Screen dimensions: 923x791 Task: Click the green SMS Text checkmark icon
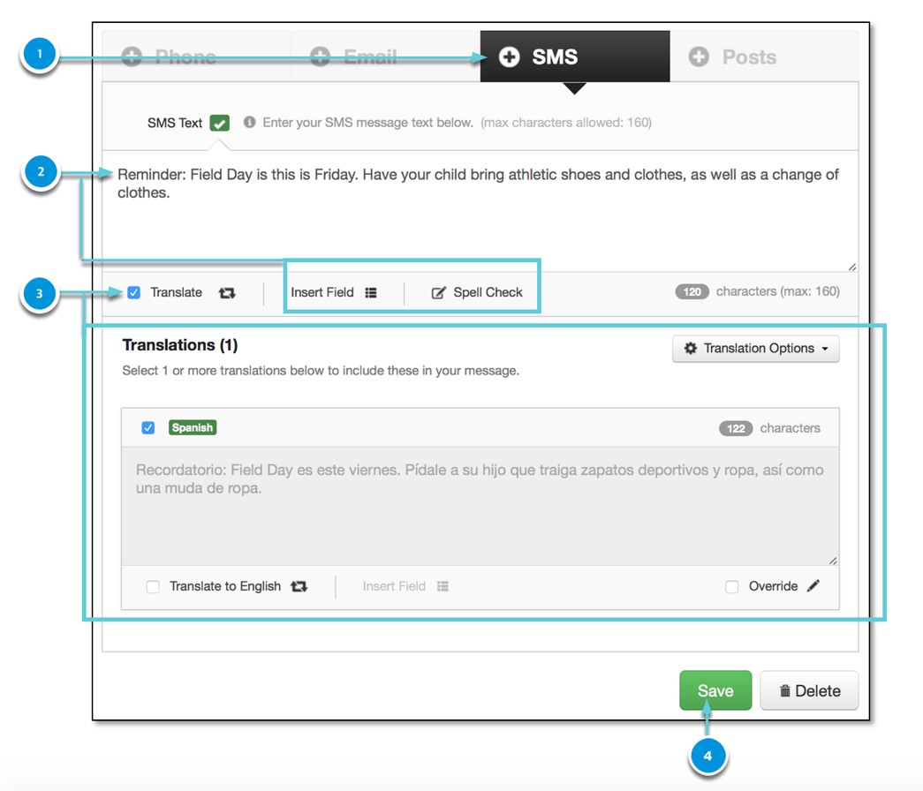click(x=220, y=124)
